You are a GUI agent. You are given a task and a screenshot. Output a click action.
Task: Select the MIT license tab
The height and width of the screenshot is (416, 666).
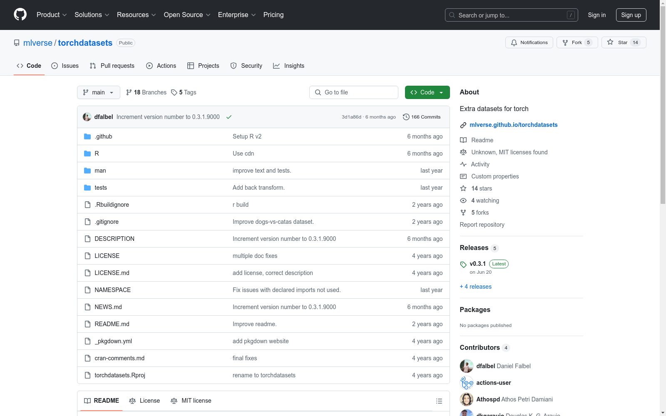point(191,401)
